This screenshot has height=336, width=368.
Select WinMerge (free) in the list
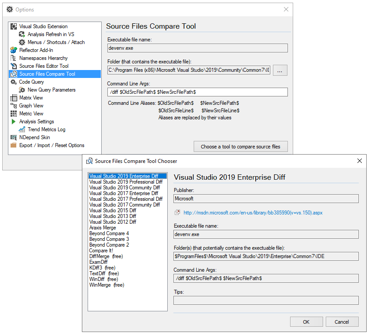107,285
